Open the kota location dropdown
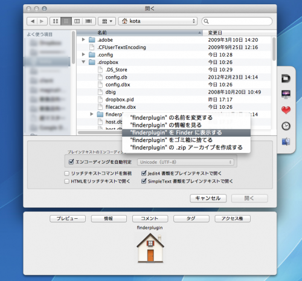The height and width of the screenshot is (281, 302). tap(158, 21)
